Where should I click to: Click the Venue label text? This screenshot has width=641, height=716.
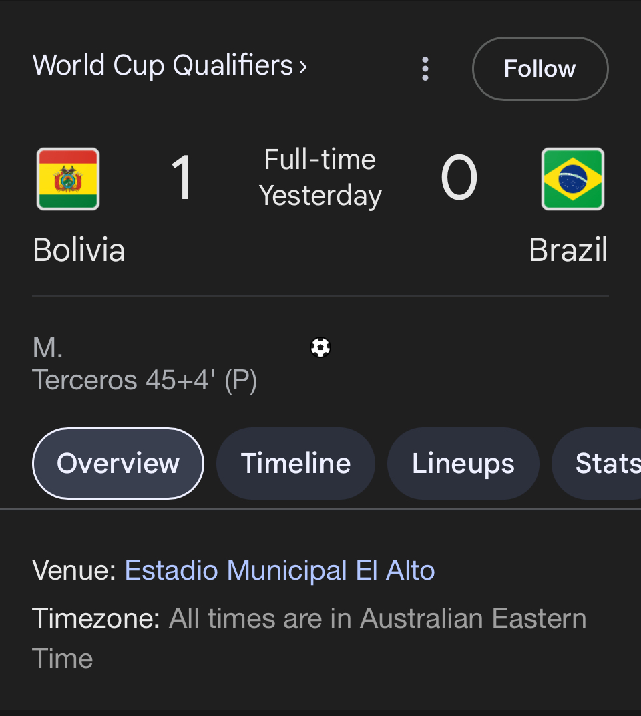[74, 570]
